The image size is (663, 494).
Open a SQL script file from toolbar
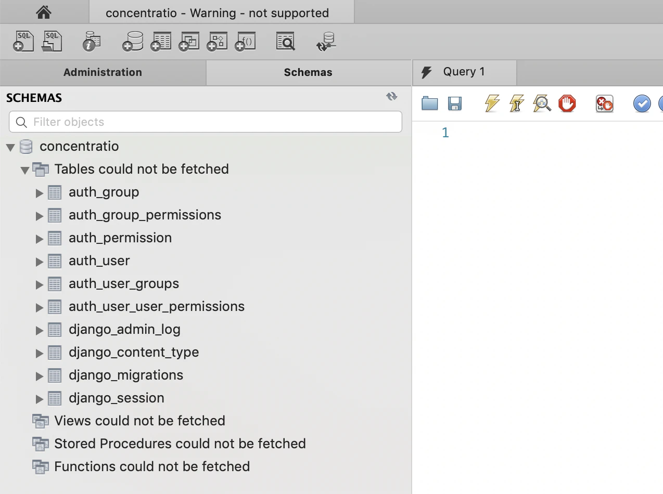pos(52,41)
